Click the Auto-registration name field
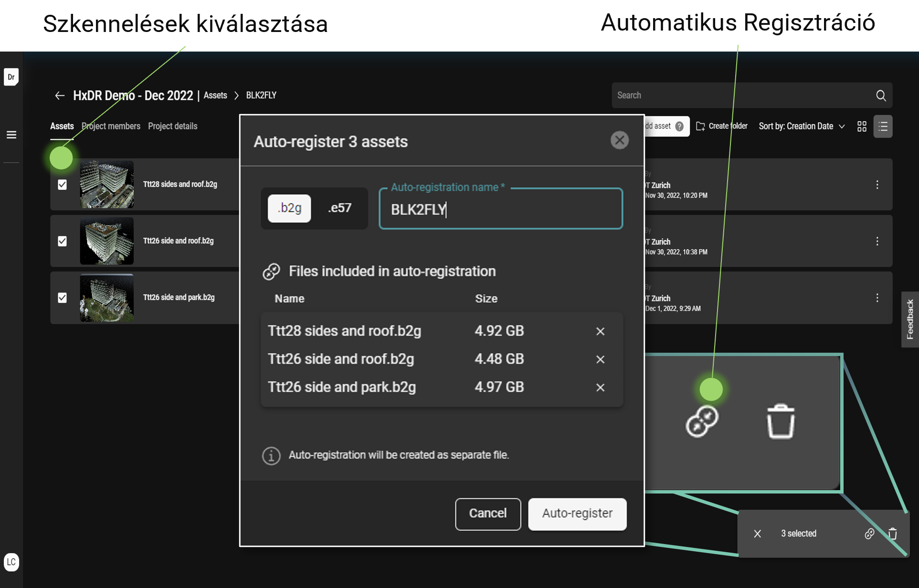The width and height of the screenshot is (919, 588). pos(500,210)
